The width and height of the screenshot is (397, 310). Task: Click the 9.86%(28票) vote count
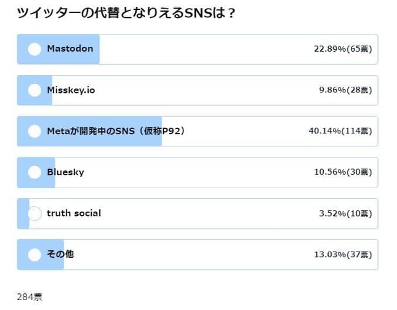[x=345, y=90]
